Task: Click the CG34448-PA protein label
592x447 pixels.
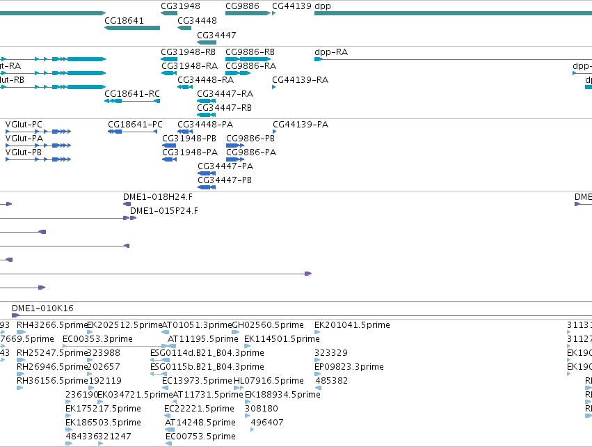Action: (x=205, y=125)
